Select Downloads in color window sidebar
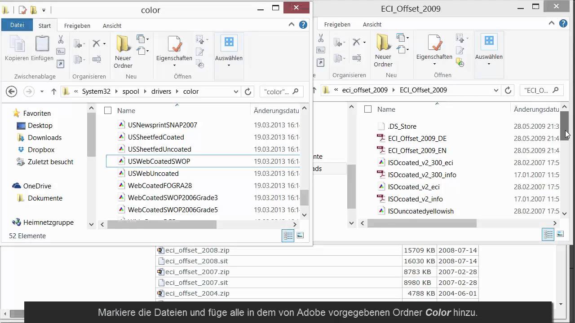The height and width of the screenshot is (323, 575). pyautogui.click(x=44, y=138)
